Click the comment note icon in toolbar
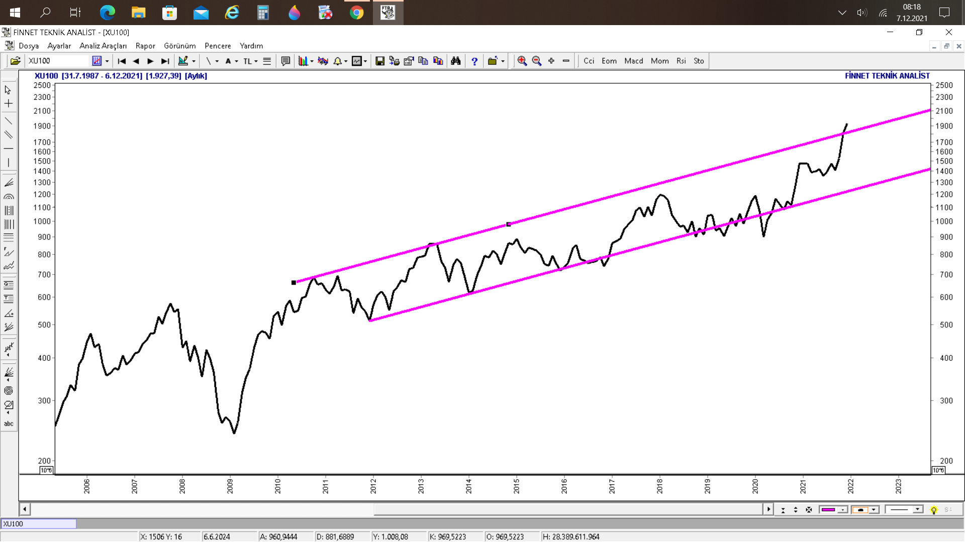Screen dimensions: 965x542 pos(285,61)
